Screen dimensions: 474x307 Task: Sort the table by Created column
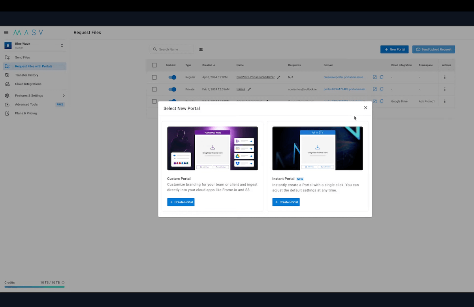coord(209,65)
